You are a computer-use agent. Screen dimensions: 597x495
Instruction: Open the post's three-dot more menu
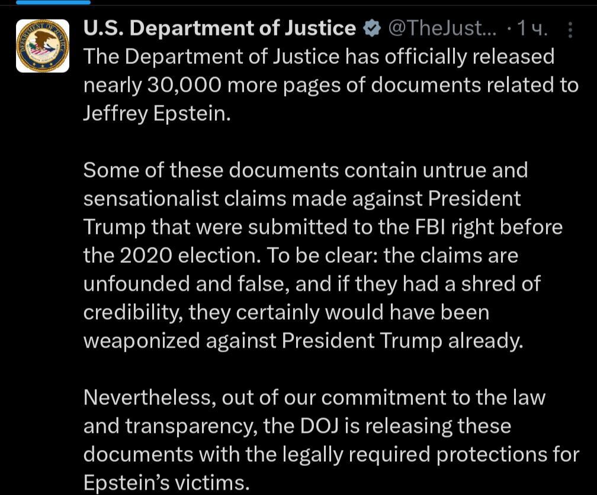(570, 30)
